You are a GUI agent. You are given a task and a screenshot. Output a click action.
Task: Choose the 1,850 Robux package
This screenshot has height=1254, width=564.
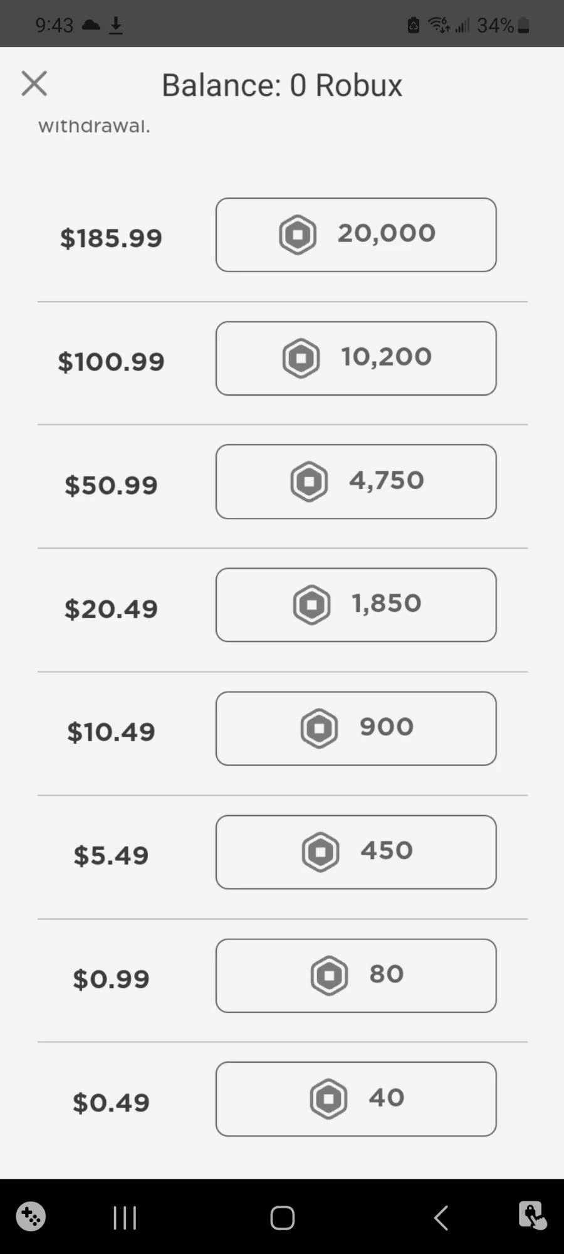355,604
